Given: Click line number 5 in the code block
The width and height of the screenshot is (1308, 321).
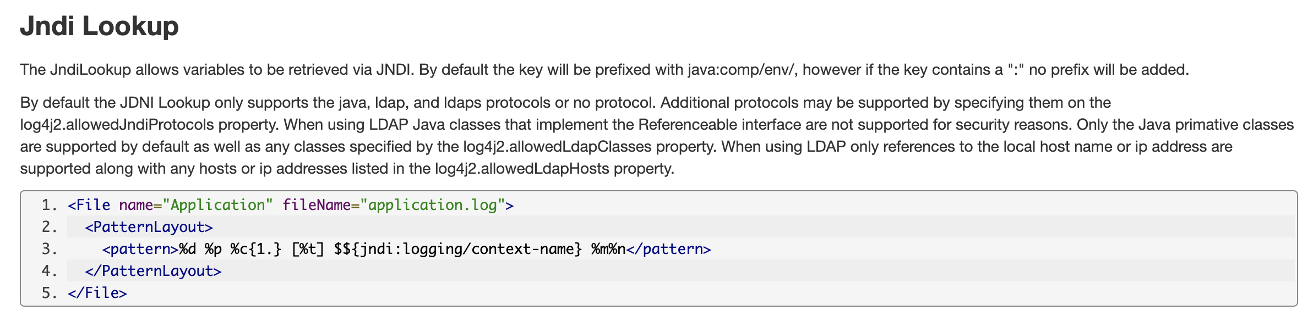Looking at the screenshot, I should [x=50, y=293].
